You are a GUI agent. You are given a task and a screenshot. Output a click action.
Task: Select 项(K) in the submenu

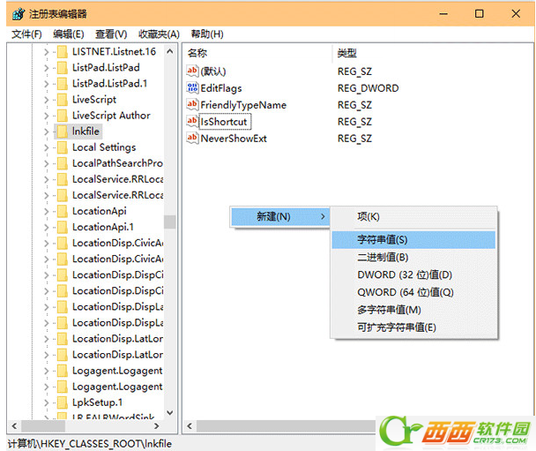pos(413,216)
